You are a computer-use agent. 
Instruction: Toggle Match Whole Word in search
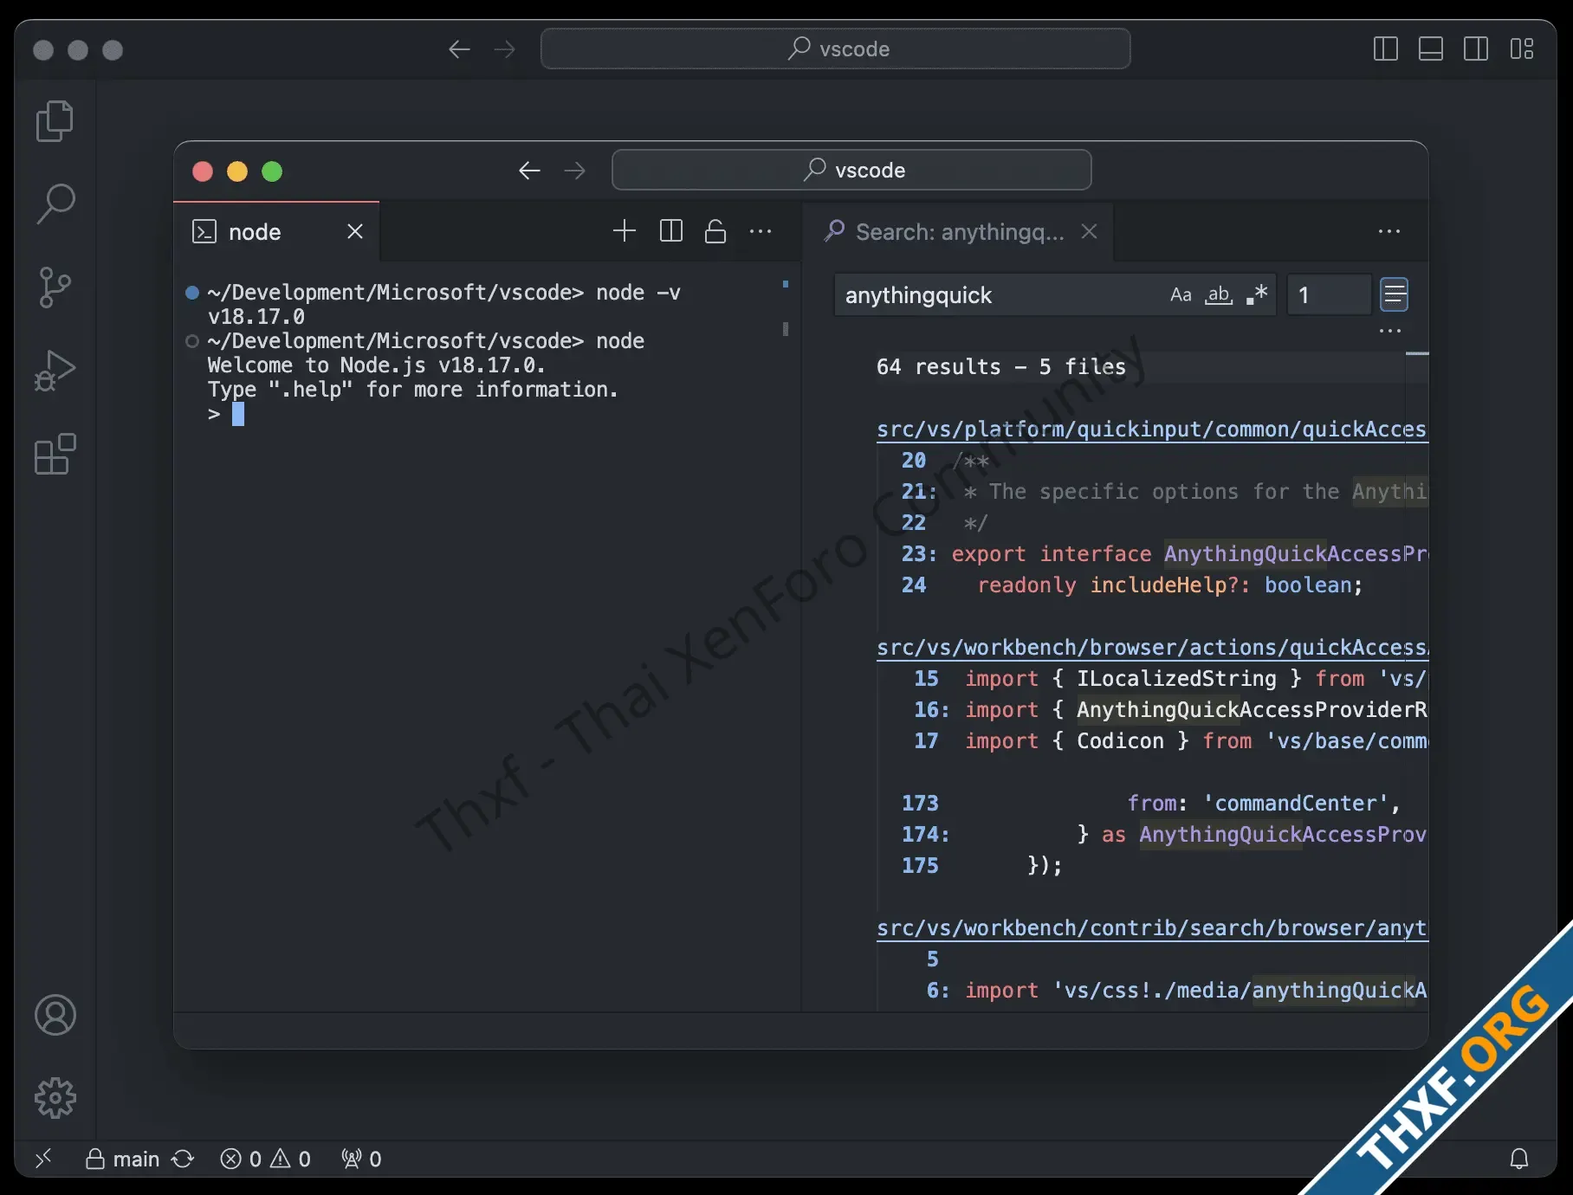tap(1219, 295)
